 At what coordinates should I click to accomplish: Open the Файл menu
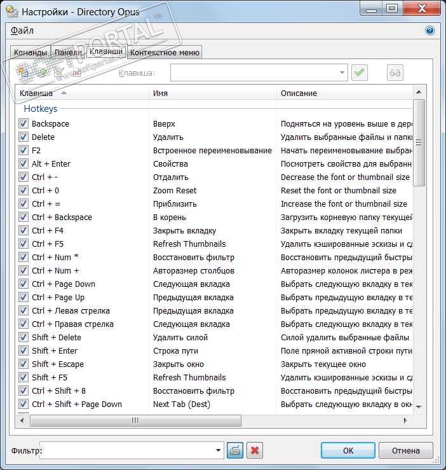tap(22, 31)
